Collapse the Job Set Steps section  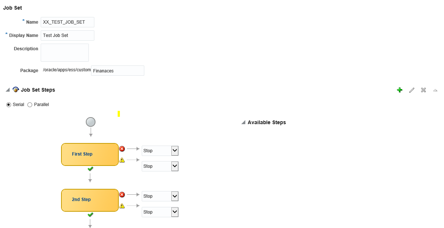8,90
